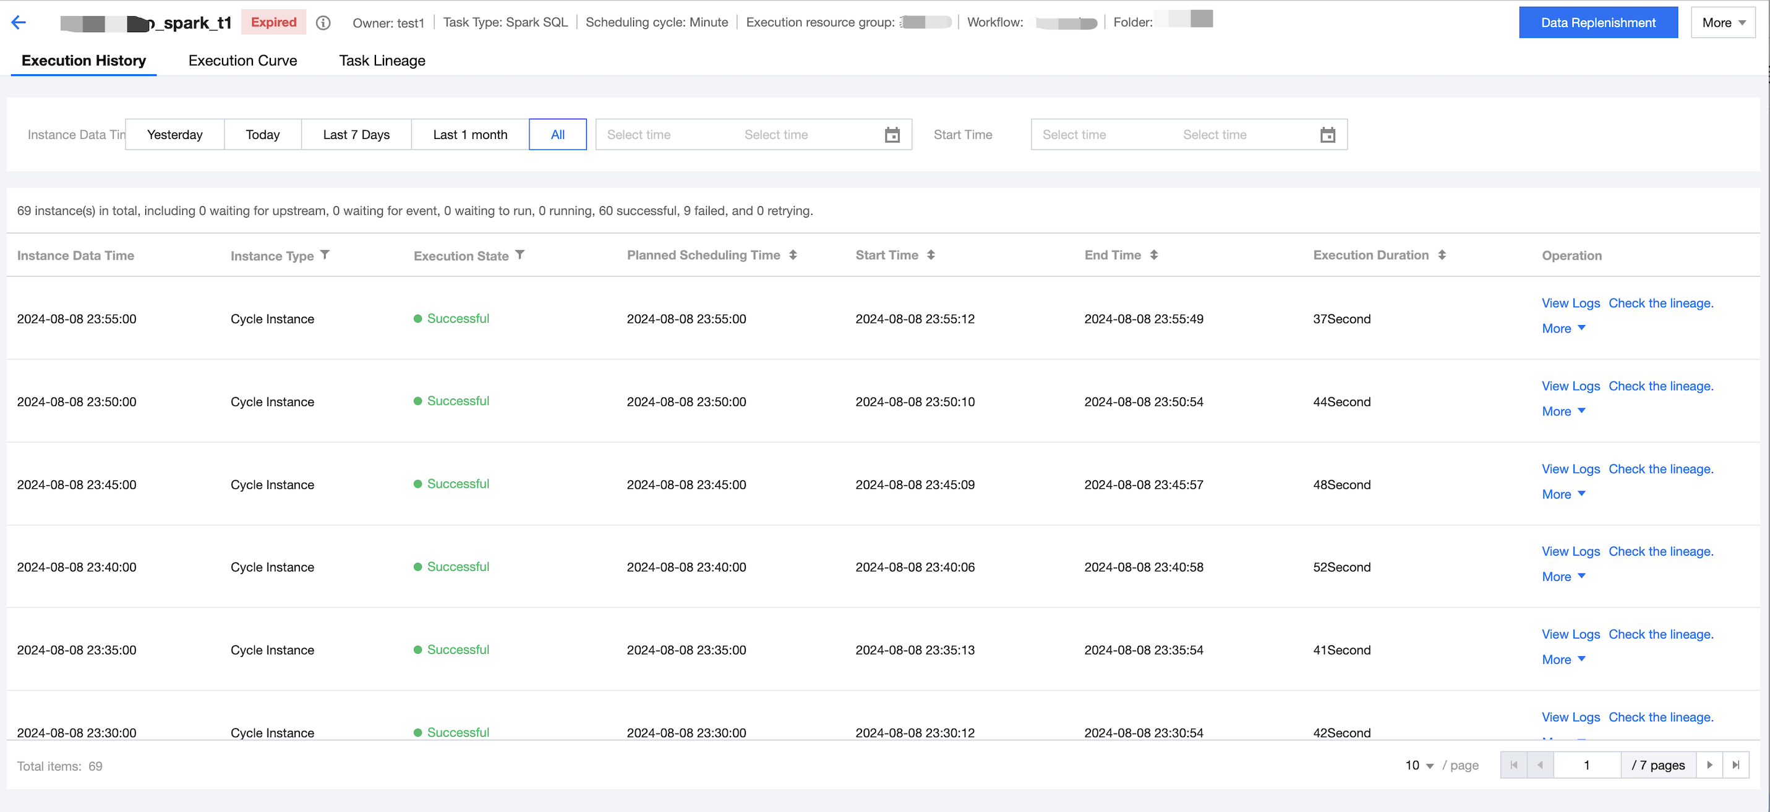Open calendar for Instance Data Time range
The width and height of the screenshot is (1770, 812).
tap(892, 135)
